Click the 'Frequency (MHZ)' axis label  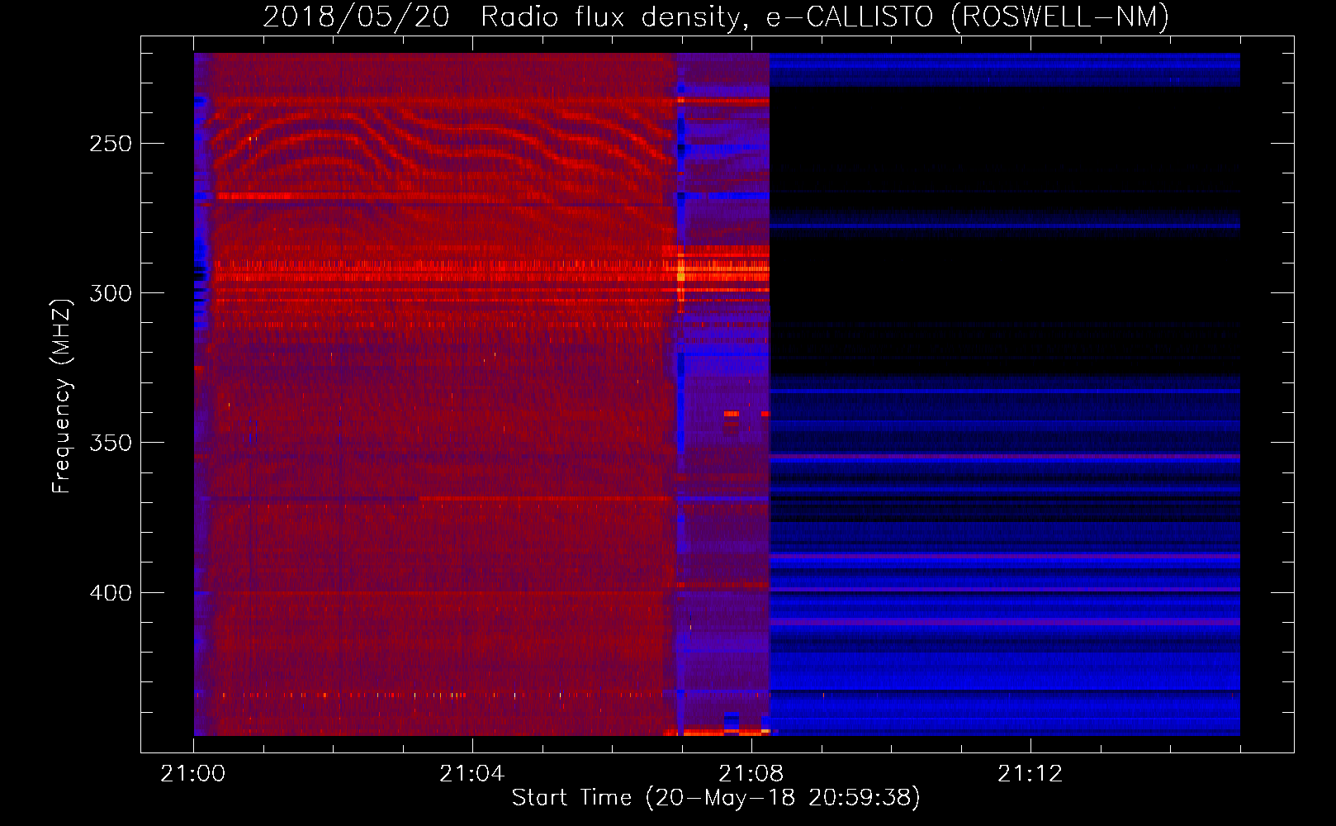click(62, 396)
